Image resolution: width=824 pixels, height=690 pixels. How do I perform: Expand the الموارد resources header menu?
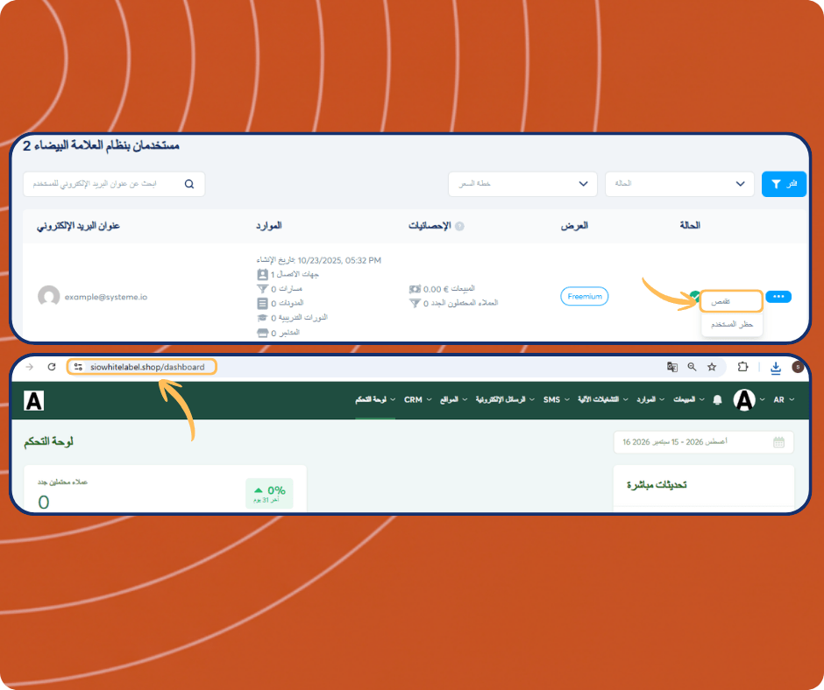(x=650, y=399)
